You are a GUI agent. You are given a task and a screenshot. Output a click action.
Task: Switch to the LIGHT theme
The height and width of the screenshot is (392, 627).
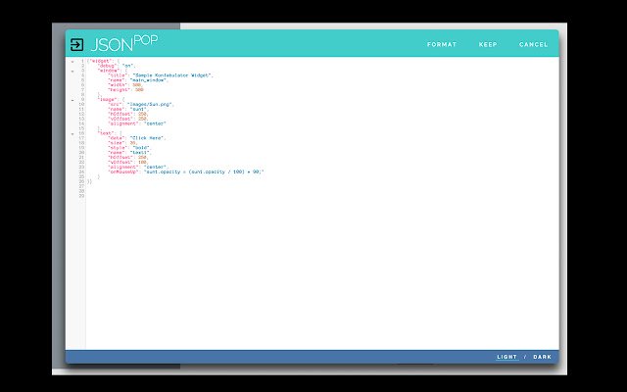tap(507, 357)
